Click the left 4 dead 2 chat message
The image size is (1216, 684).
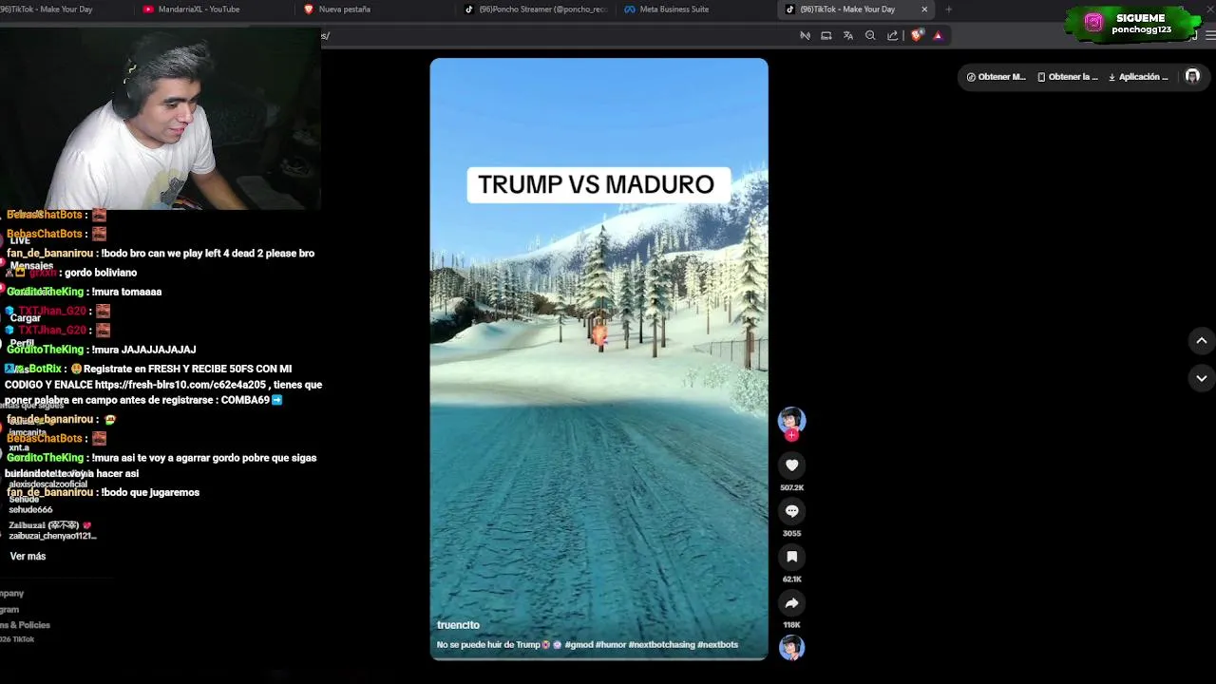click(161, 254)
